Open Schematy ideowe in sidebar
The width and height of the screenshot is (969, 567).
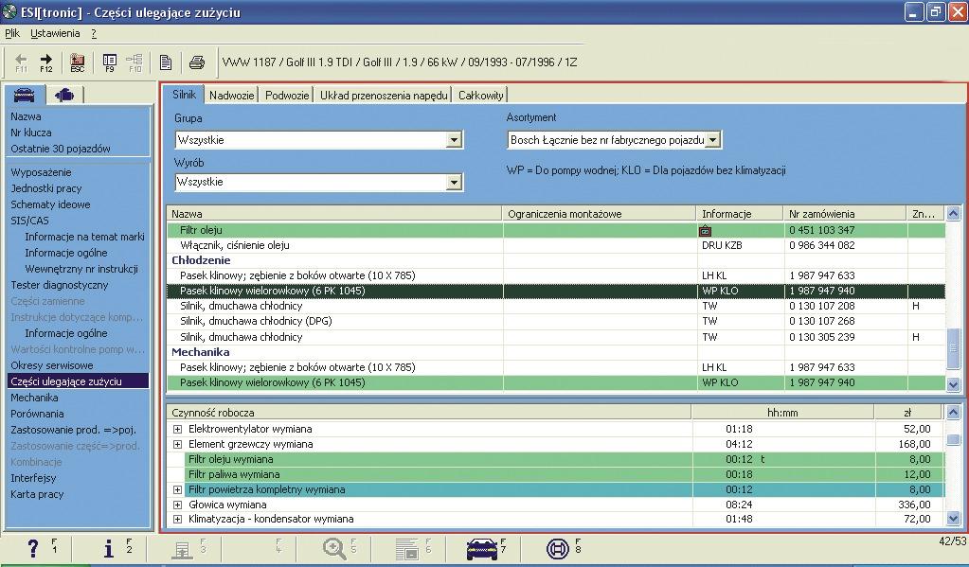click(50, 204)
